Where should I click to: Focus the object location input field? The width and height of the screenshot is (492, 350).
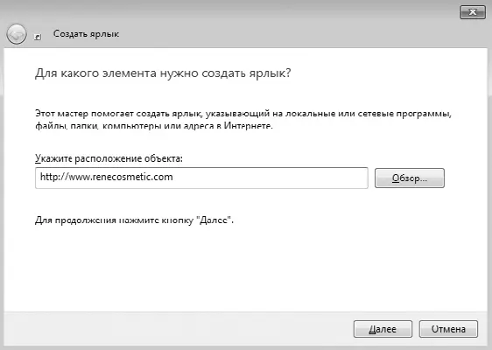tap(201, 178)
